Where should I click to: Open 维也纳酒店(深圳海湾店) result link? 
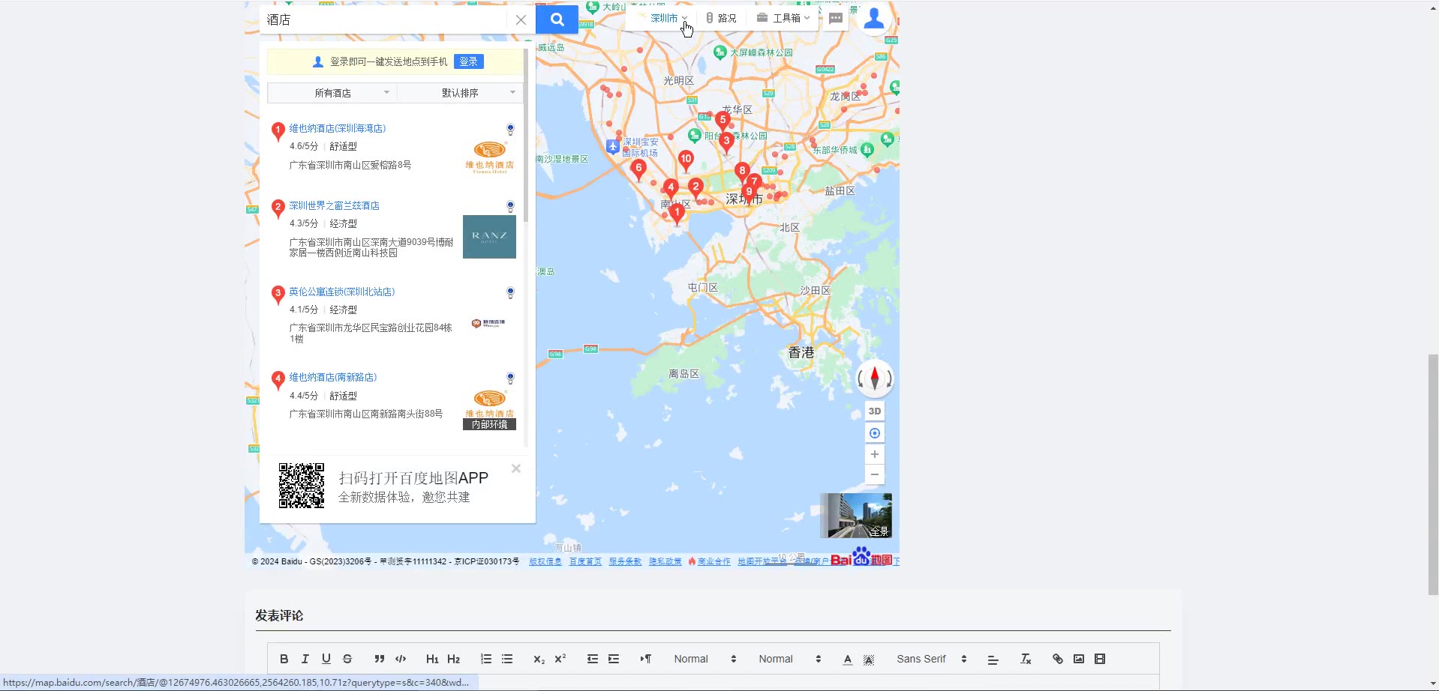point(338,128)
